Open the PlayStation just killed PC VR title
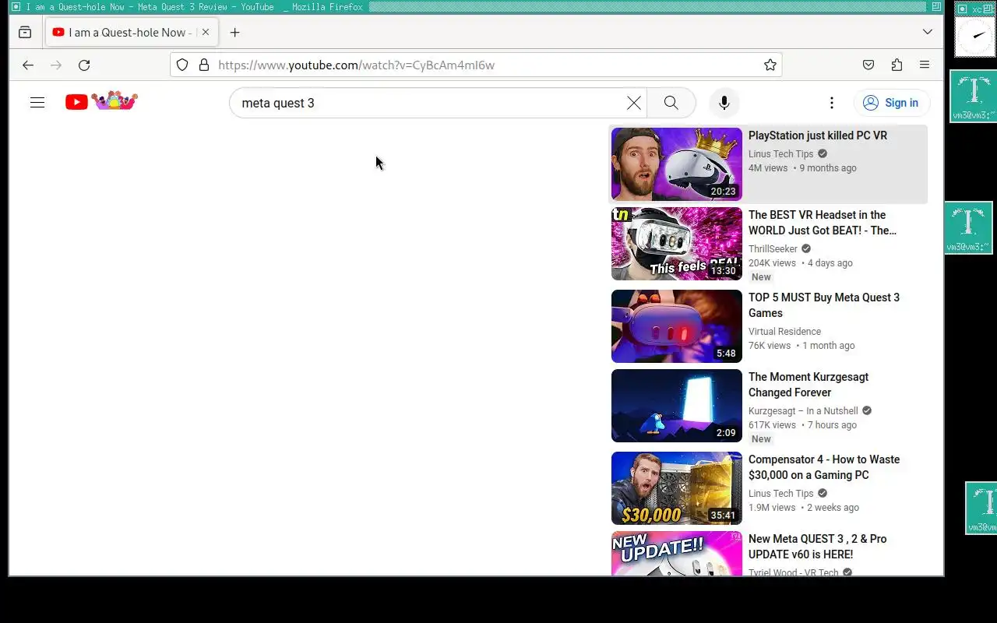Image resolution: width=997 pixels, height=623 pixels. click(818, 136)
